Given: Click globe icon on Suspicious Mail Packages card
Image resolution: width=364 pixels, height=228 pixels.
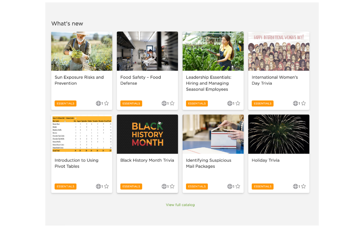Looking at the screenshot, I should click(230, 186).
